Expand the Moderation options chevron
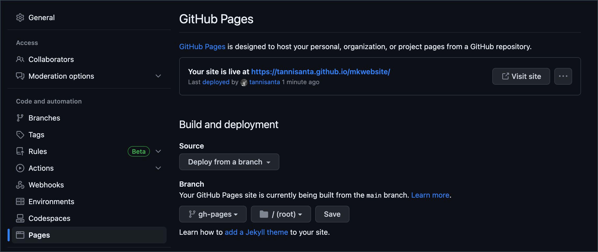Image resolution: width=598 pixels, height=252 pixels. 158,76
